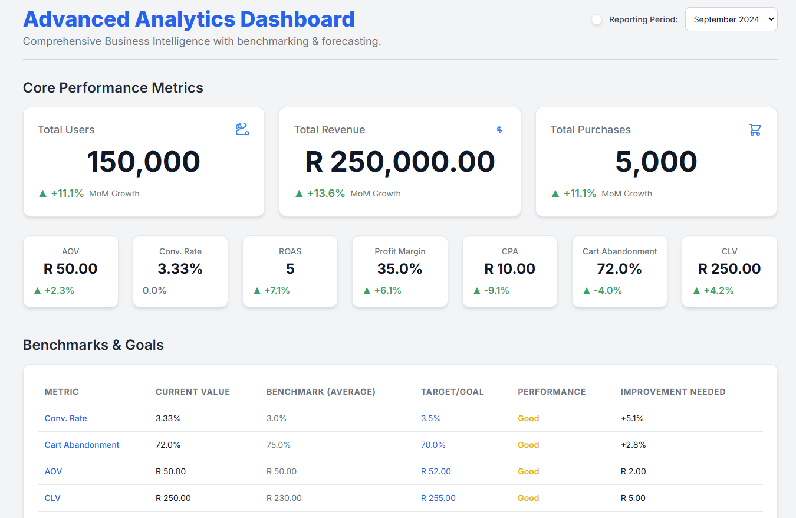The image size is (796, 518).
Task: Click the growth indicator arrow on the CLV card
Action: click(x=696, y=290)
